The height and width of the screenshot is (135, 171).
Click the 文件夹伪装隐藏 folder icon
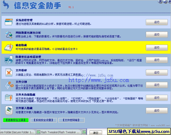(9, 98)
